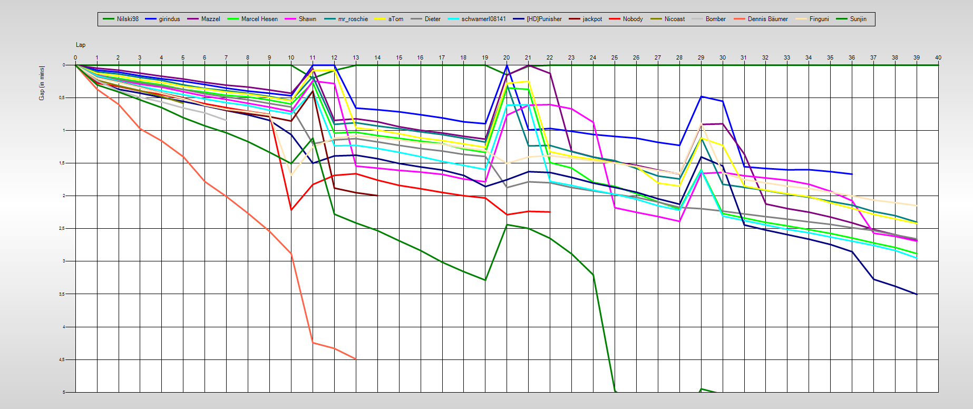Viewport: 973px width, 409px height.
Task: Click Shawn's magenta legend swatch
Action: point(290,19)
